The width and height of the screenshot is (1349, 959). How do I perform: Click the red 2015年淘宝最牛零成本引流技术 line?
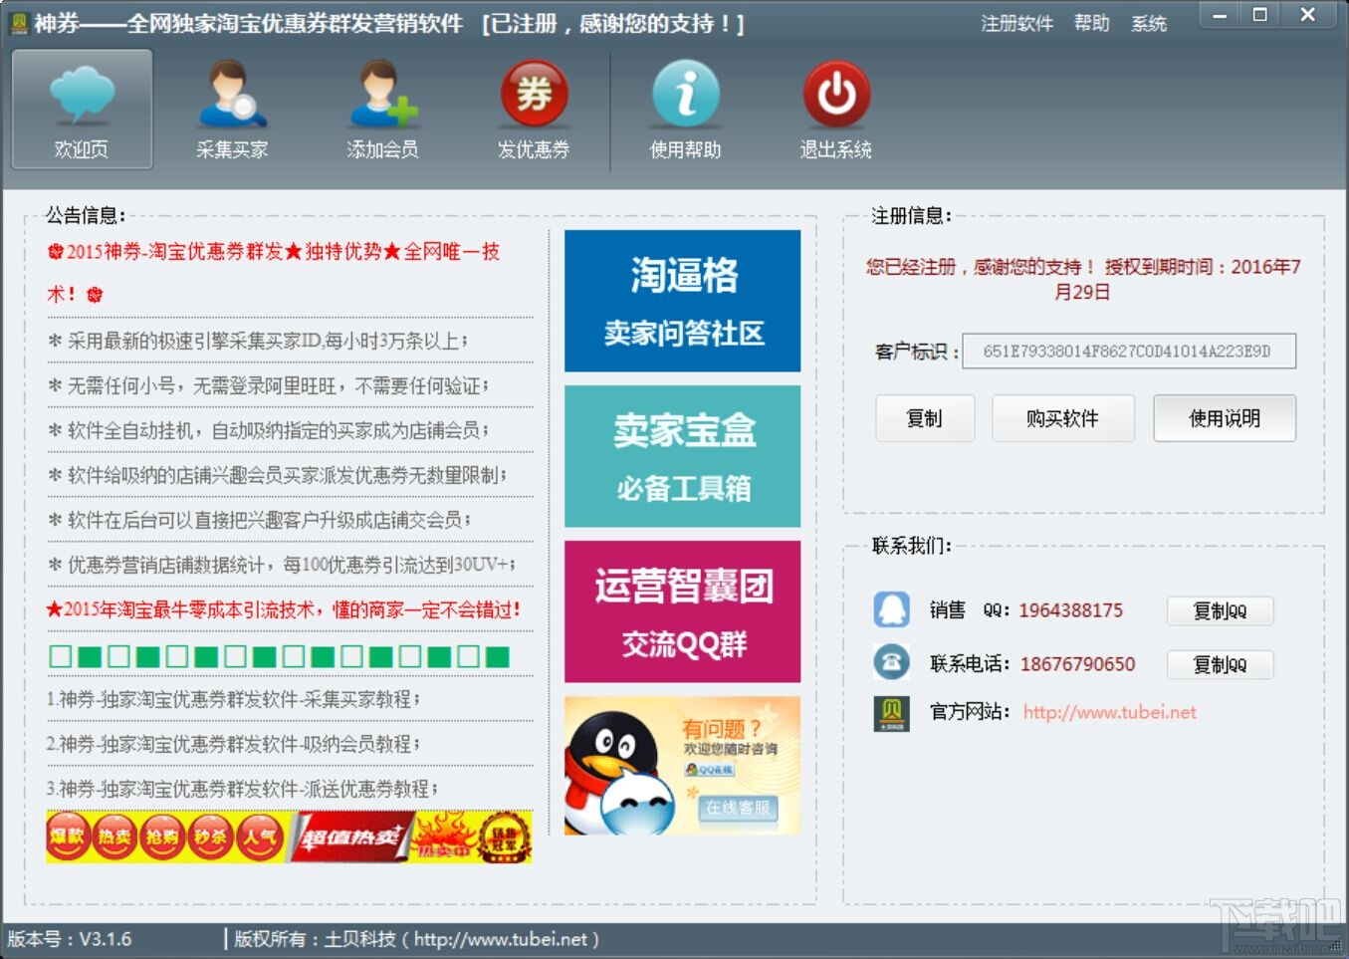coord(284,609)
